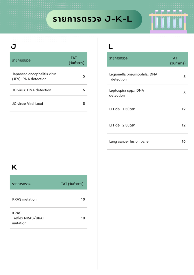Select the Lung cancer fusion panel row
Image resolution: width=194 pixels, height=275 pixels.
pyautogui.click(x=147, y=141)
